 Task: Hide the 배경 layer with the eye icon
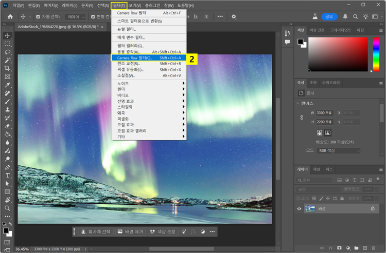point(299,208)
